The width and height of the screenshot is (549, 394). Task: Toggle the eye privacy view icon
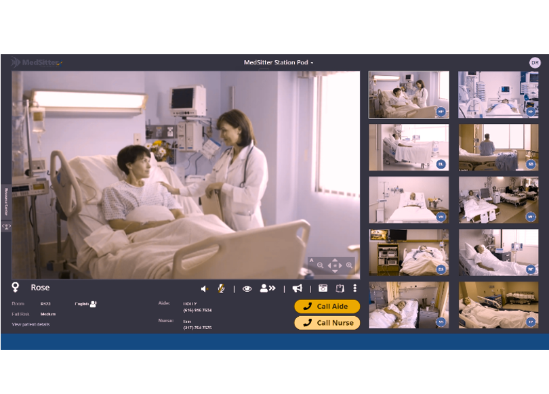247,288
